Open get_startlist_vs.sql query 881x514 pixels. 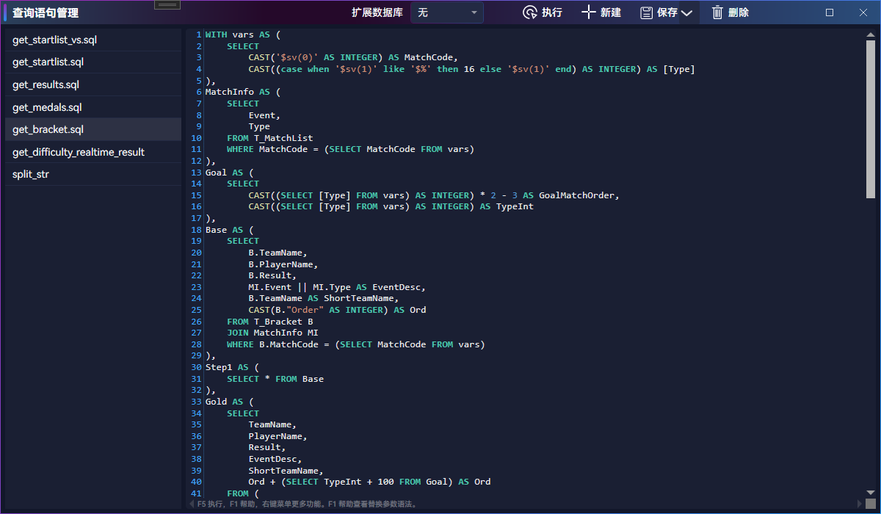pyautogui.click(x=93, y=40)
